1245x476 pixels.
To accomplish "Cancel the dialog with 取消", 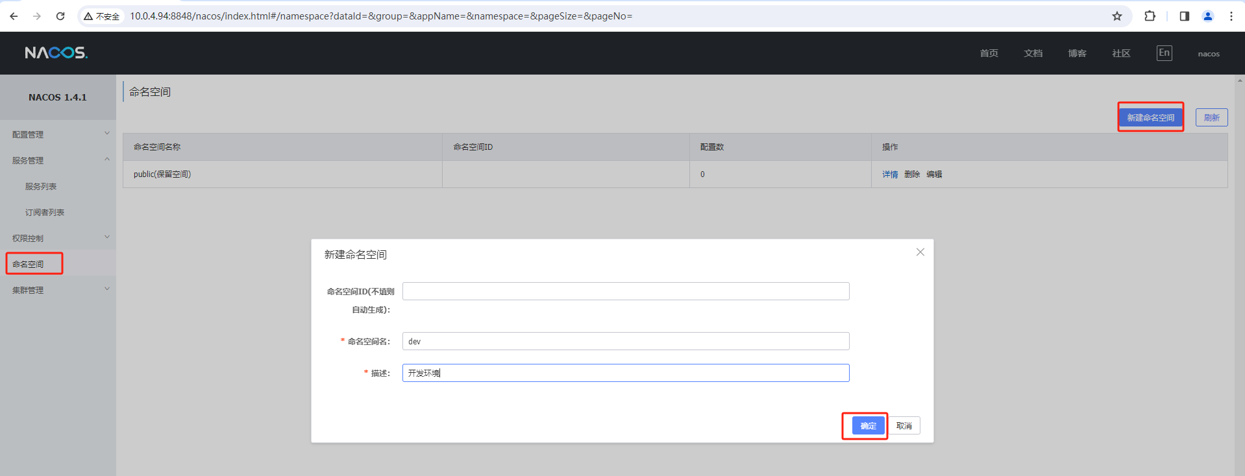I will tap(904, 425).
